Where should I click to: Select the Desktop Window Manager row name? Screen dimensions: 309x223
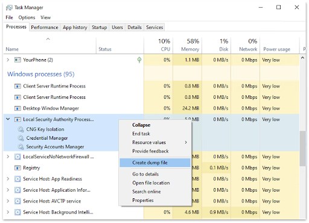(x=51, y=108)
